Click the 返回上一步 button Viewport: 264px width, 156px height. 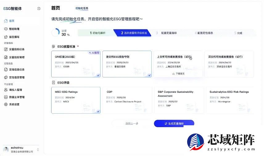click(x=132, y=123)
